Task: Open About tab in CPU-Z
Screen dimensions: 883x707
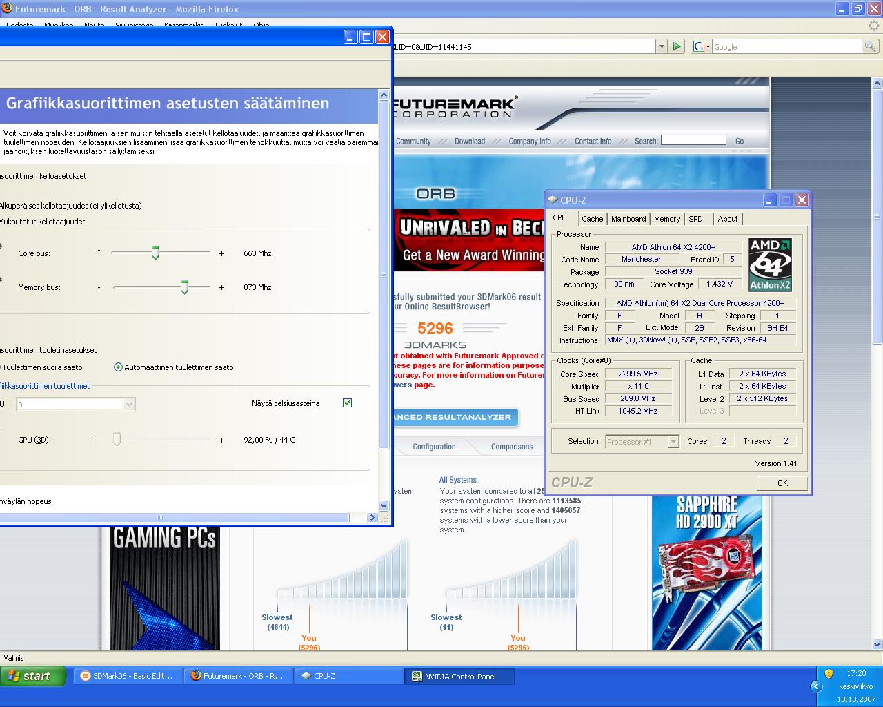Action: (x=728, y=219)
